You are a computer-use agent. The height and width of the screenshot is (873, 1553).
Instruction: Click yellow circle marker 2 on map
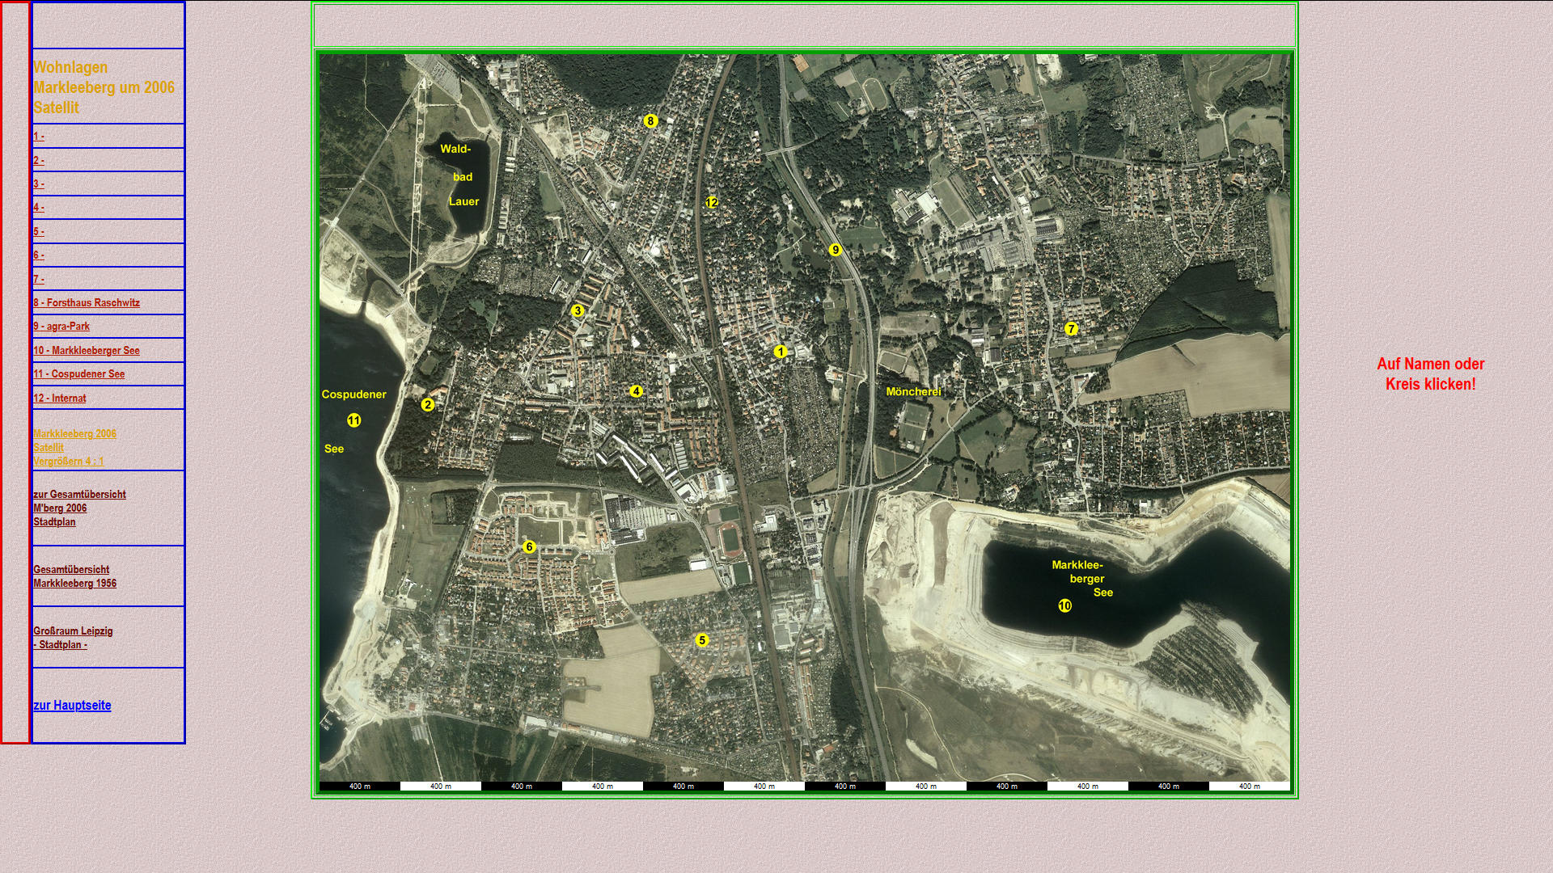(428, 405)
